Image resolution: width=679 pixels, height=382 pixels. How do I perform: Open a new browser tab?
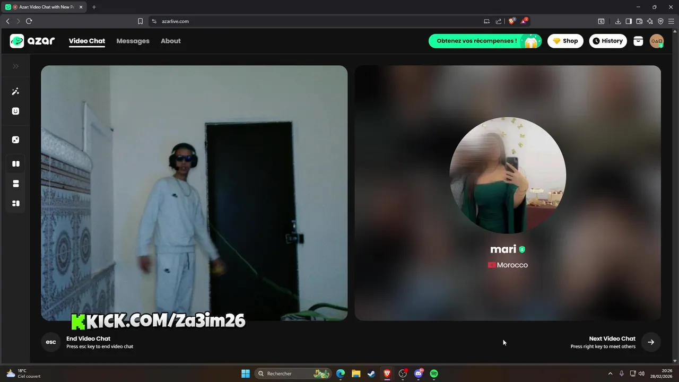[x=94, y=7]
